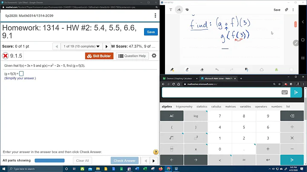Reload the Math Solver page
307x172 pixels.
(173, 84)
